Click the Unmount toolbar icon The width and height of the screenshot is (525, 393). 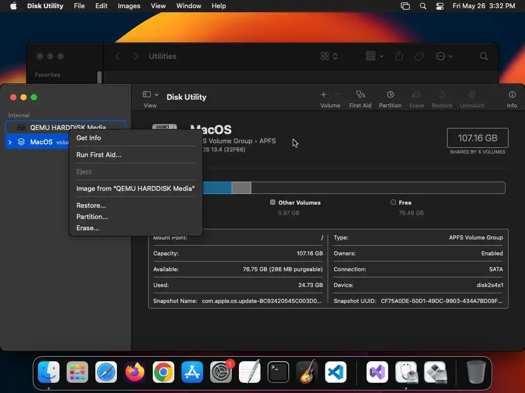point(472,95)
